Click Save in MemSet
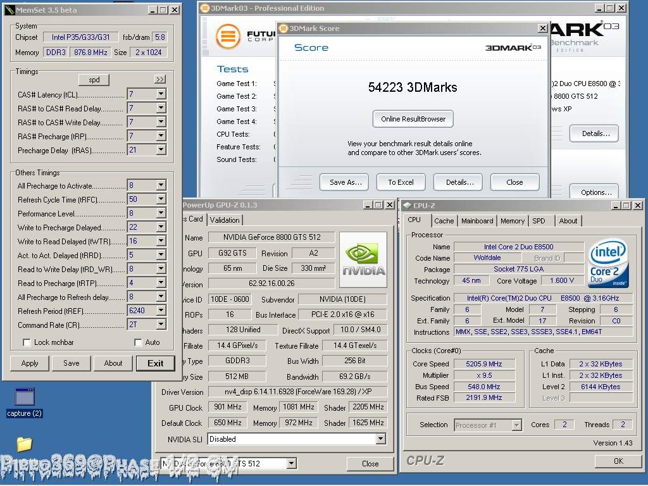The width and height of the screenshot is (648, 486). point(71,363)
